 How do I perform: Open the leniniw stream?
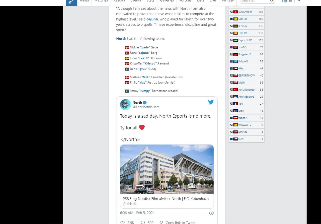(243, 26)
